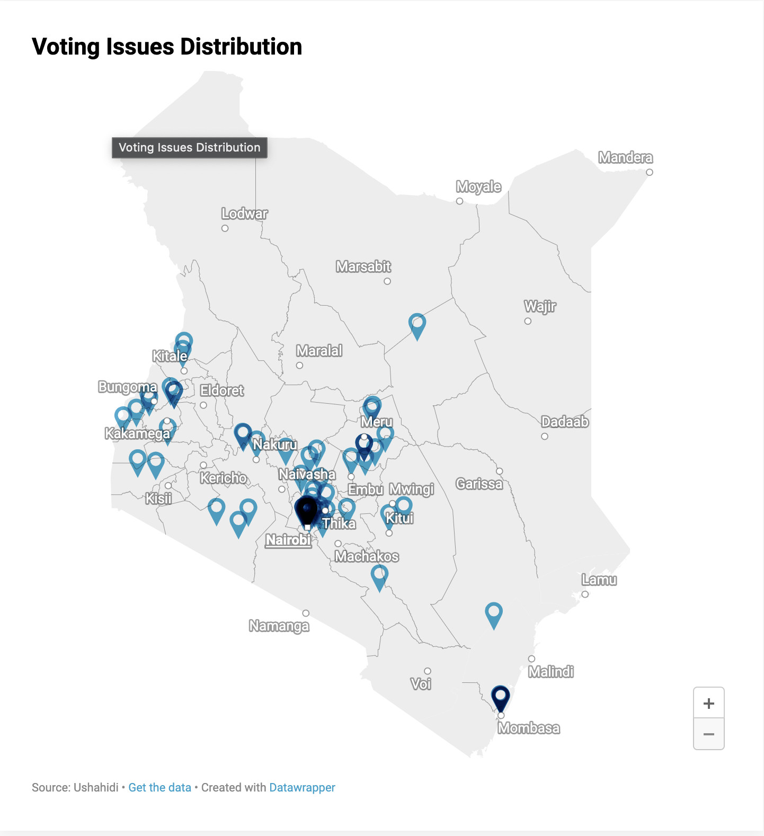Open the Get the data link

pos(159,787)
